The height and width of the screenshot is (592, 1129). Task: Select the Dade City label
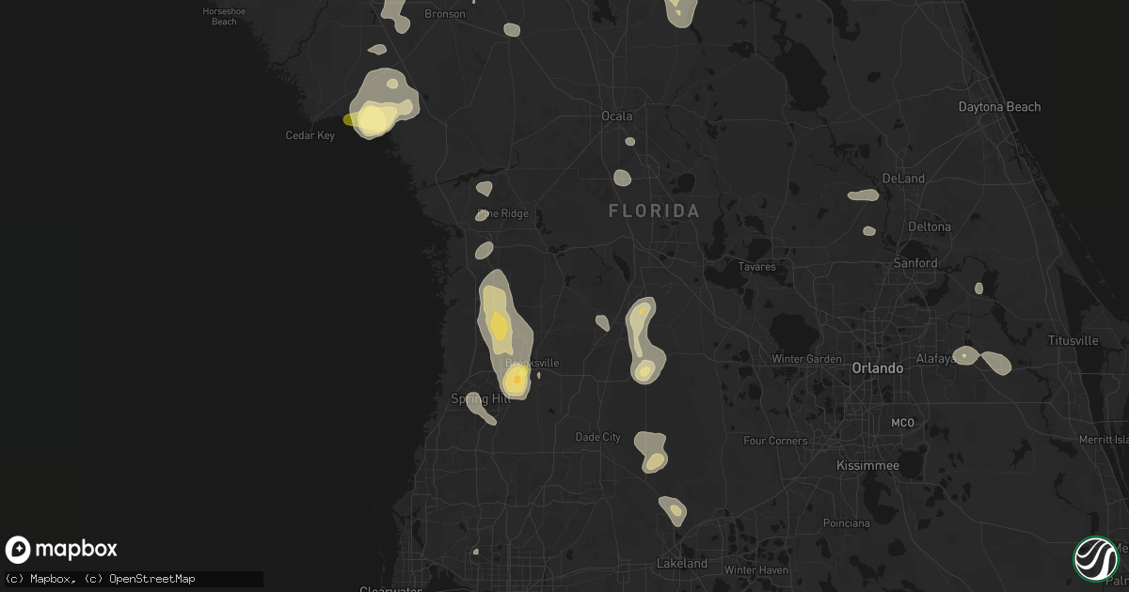[598, 438]
